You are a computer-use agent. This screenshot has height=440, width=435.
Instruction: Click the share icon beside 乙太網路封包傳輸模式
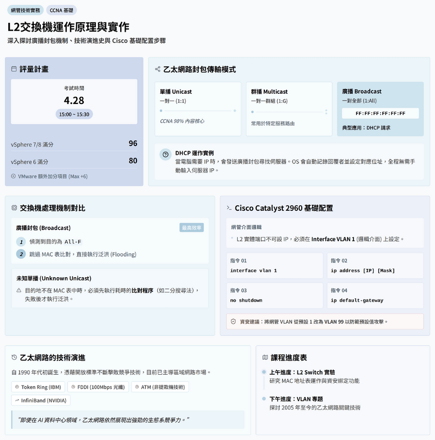tap(158, 69)
